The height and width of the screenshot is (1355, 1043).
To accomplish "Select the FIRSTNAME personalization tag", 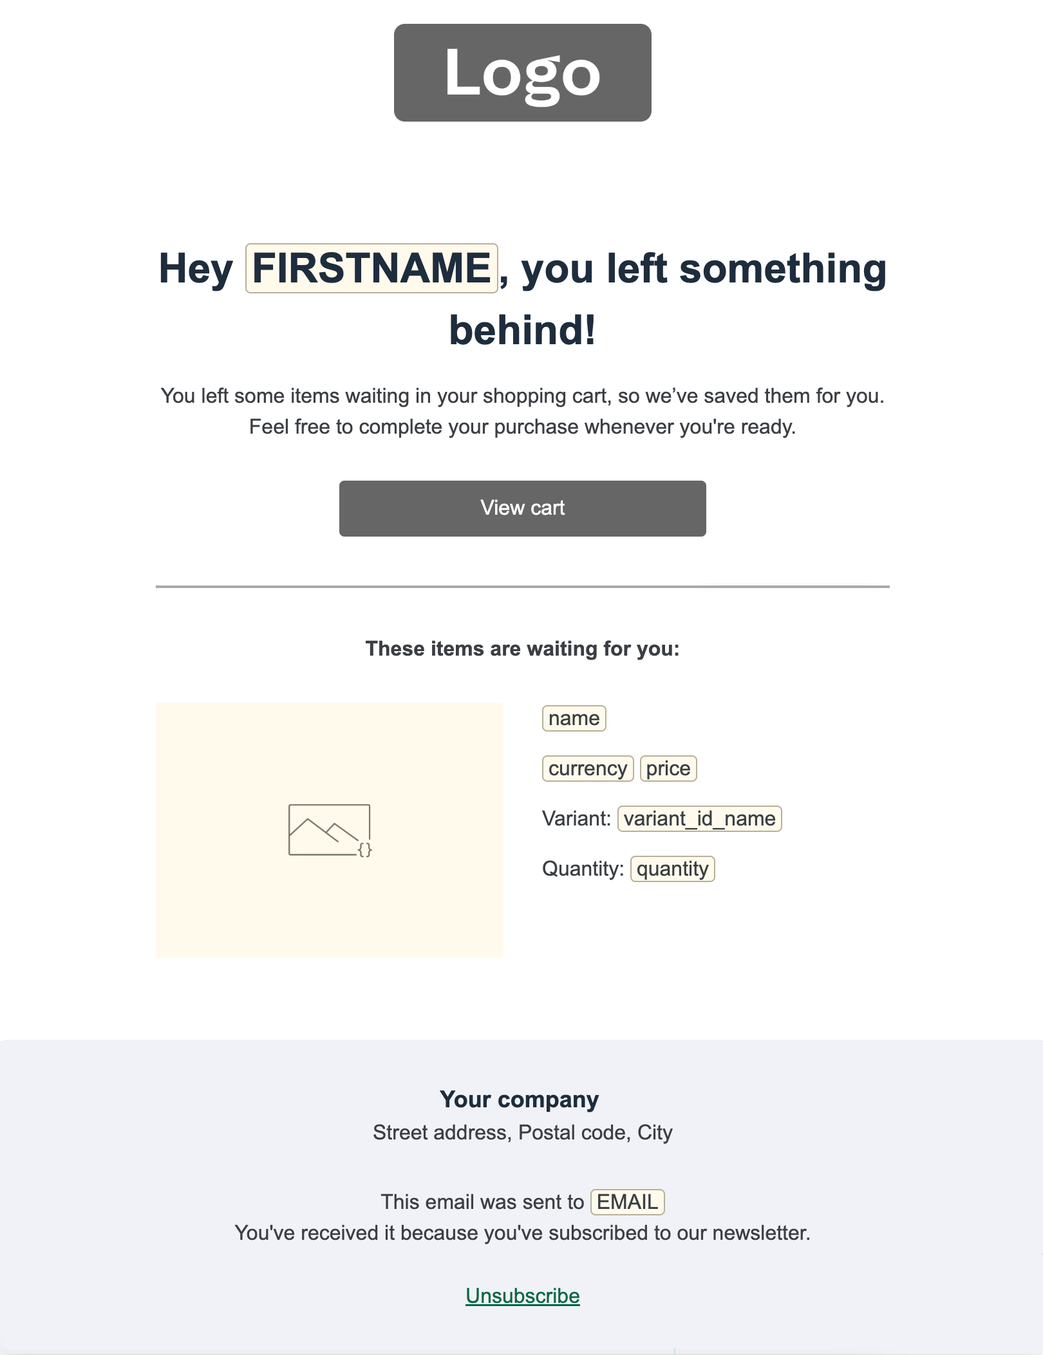I will 371,268.
